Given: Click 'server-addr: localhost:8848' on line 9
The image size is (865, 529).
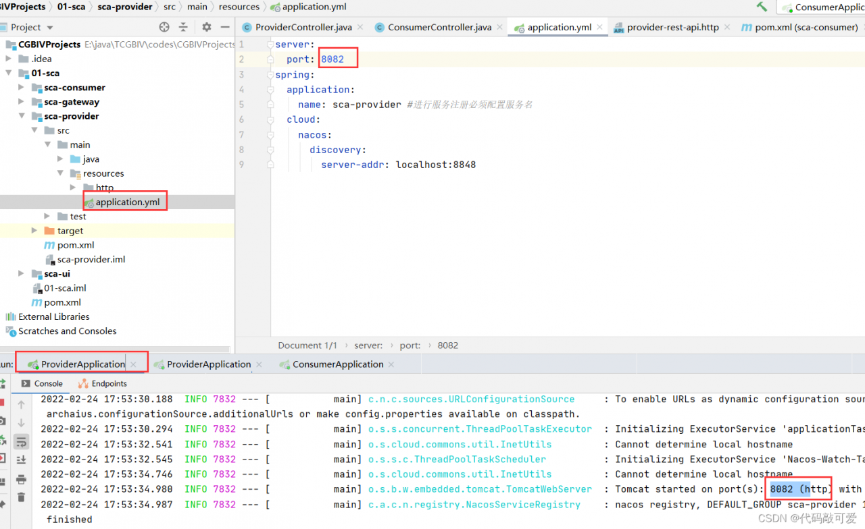Looking at the screenshot, I should click(399, 165).
